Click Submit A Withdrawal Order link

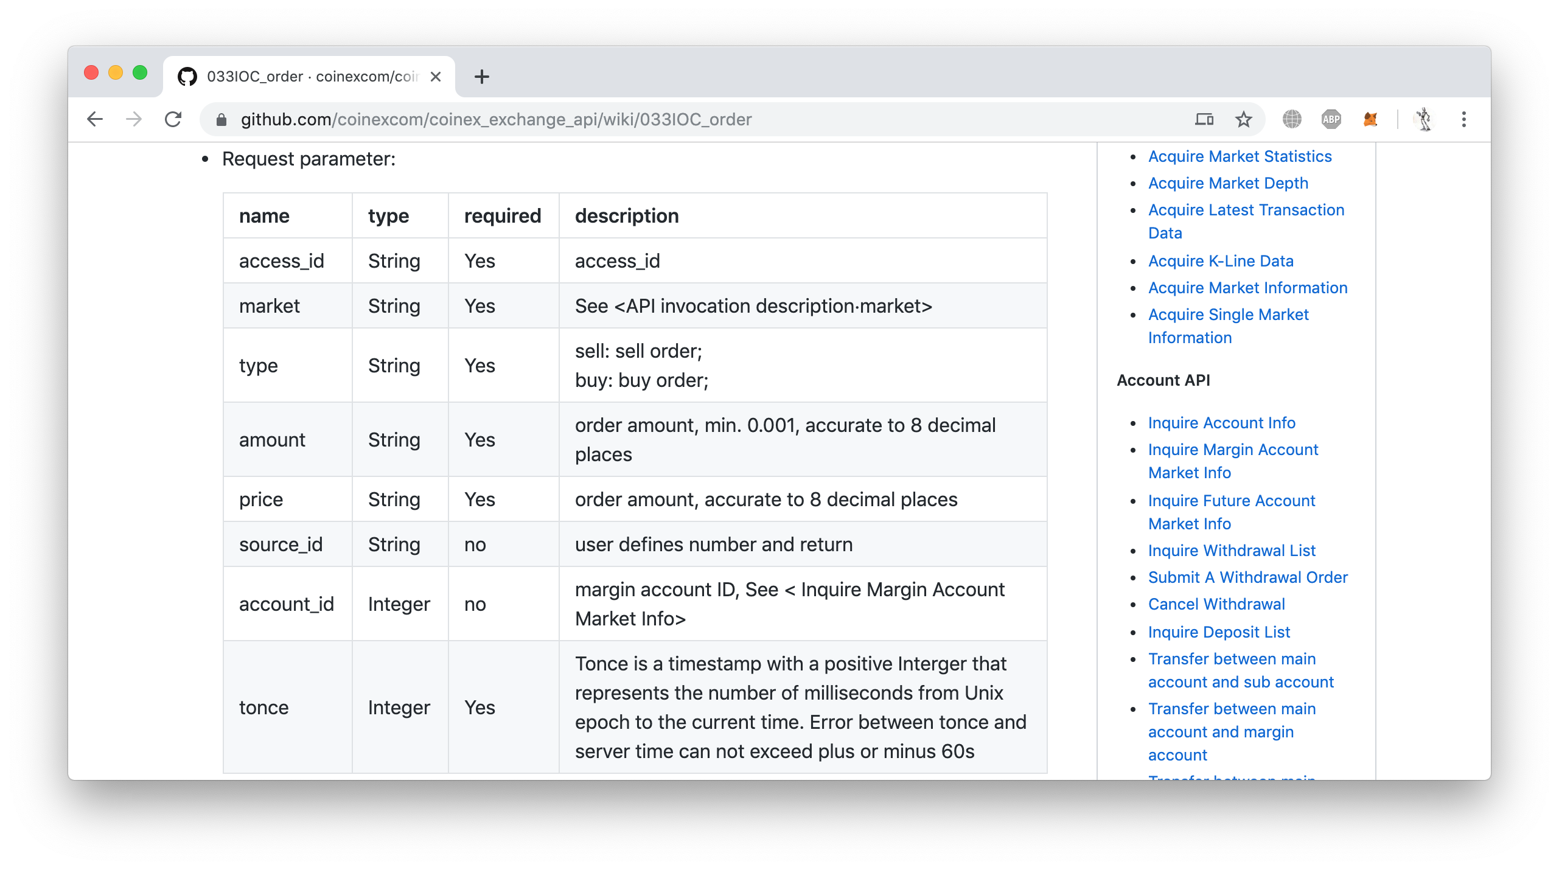pyautogui.click(x=1247, y=577)
